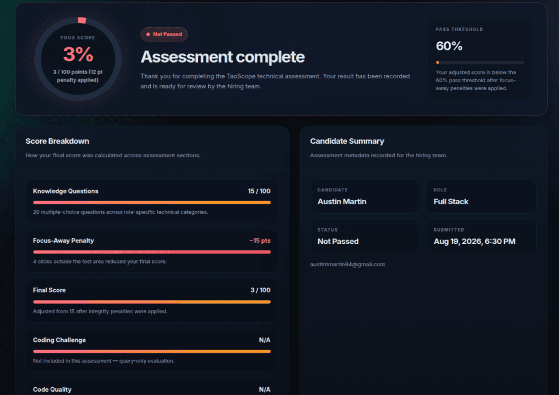Click the Not Passed status badge
Screen dimensions: 559x395
164,34
